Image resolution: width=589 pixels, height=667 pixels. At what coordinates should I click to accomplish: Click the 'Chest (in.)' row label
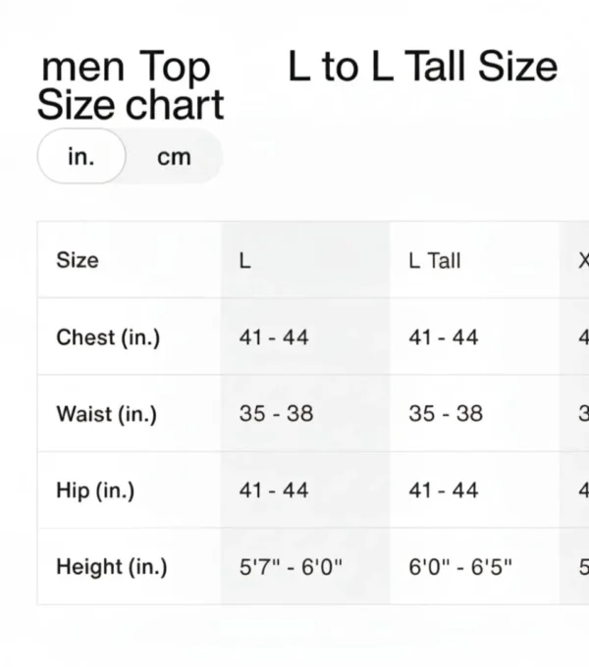pos(108,337)
